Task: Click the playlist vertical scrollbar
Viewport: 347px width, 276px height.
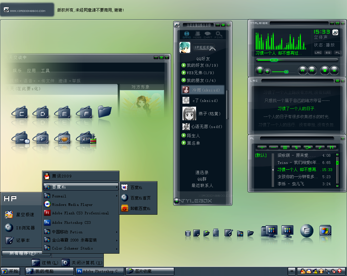Action: [337, 170]
